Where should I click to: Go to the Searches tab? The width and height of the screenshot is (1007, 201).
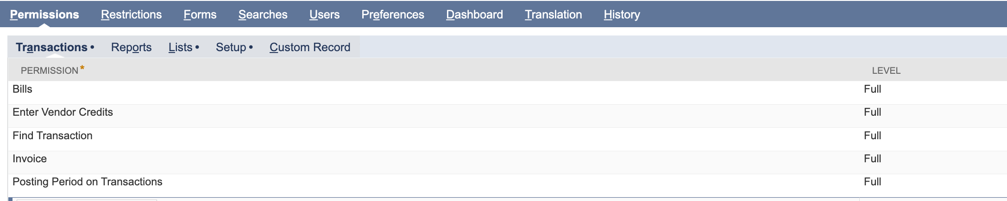pos(263,15)
